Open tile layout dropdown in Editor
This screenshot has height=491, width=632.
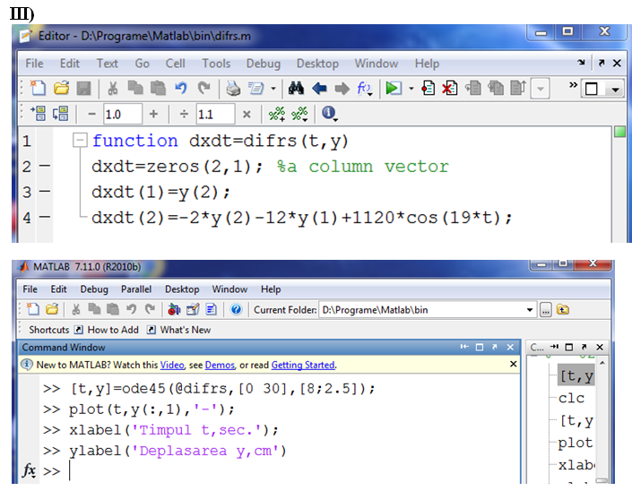coord(615,90)
